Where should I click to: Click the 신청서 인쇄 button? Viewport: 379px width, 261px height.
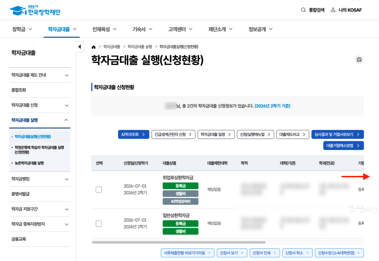coord(265,253)
